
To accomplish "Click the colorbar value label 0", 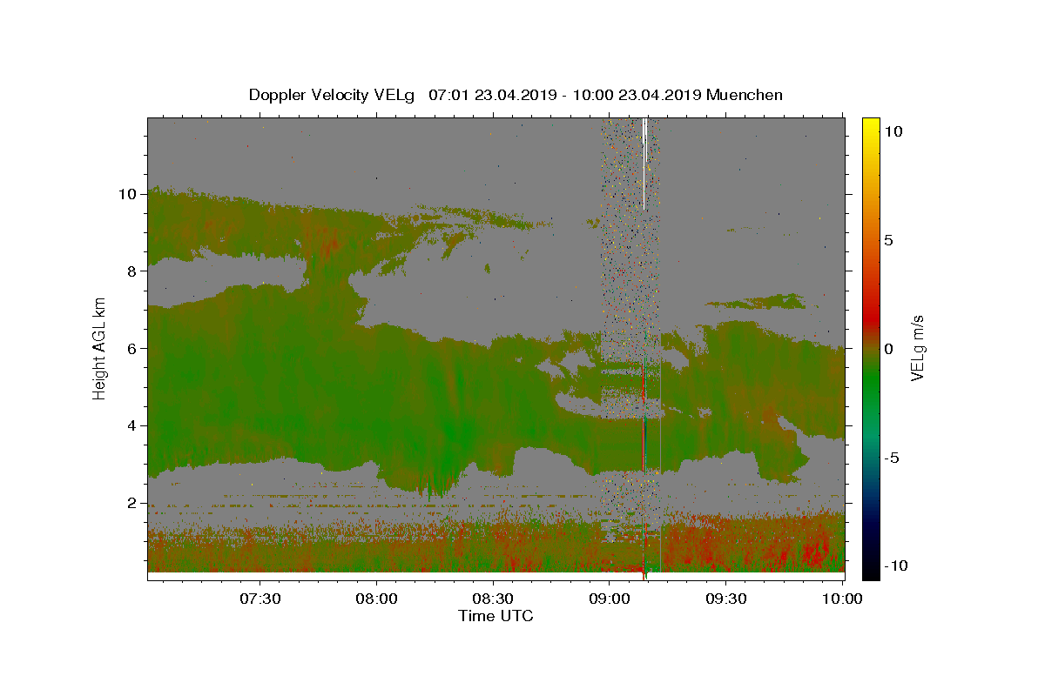I will [x=888, y=349].
